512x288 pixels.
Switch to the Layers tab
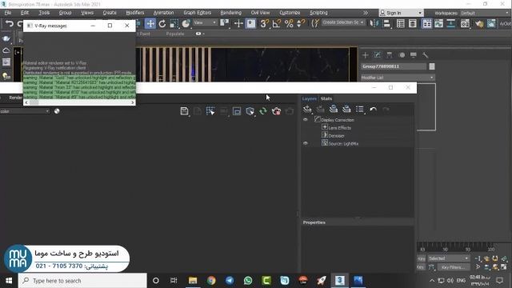[x=310, y=98]
